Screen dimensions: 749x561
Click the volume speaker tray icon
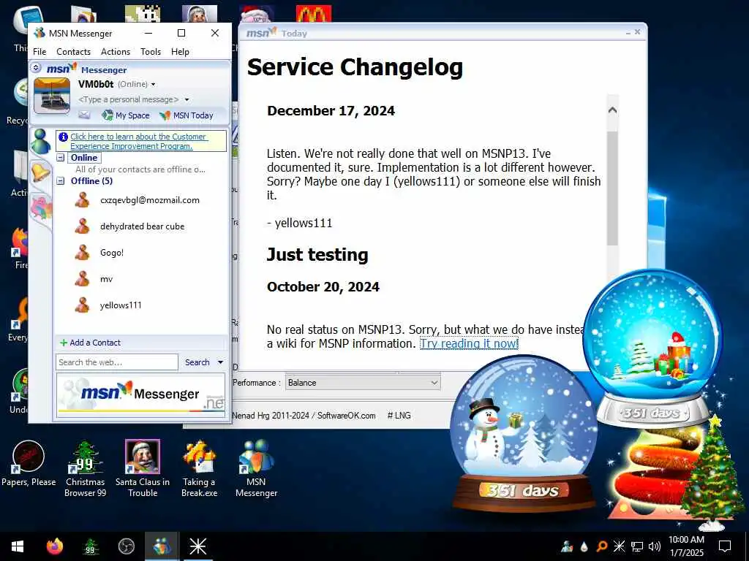coord(655,546)
